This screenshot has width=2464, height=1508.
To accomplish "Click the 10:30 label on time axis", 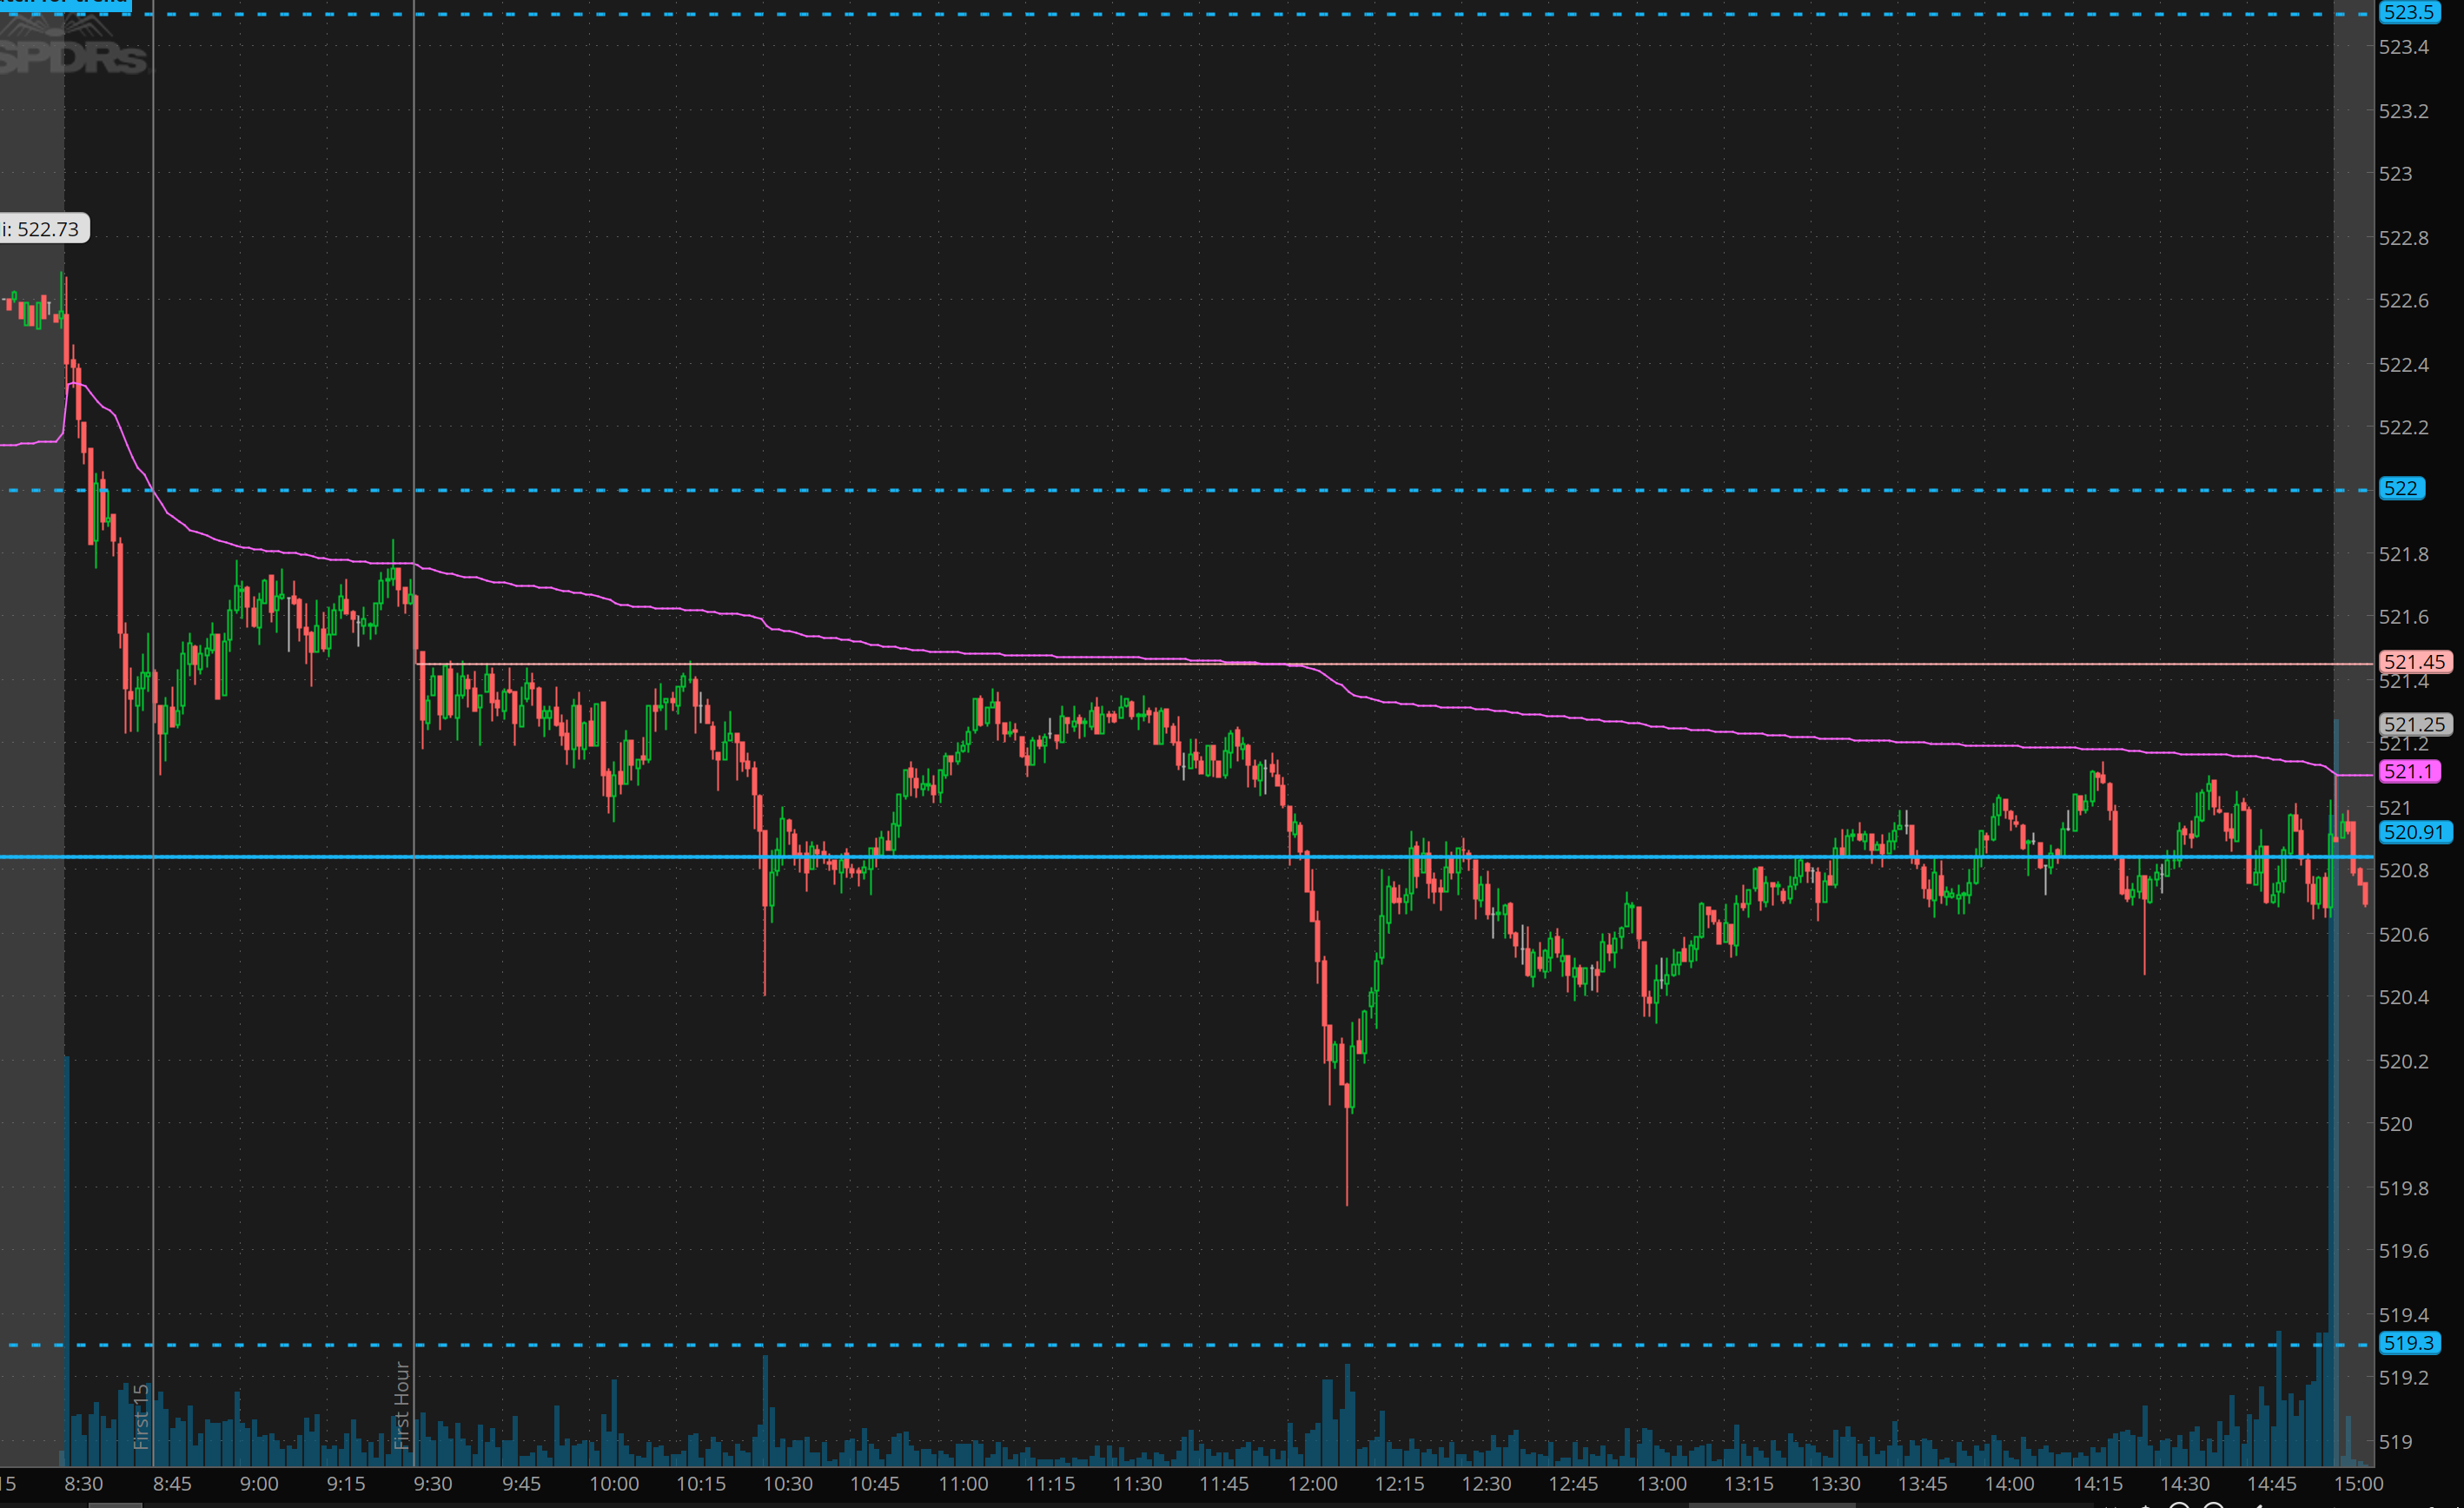I will tap(787, 1484).
